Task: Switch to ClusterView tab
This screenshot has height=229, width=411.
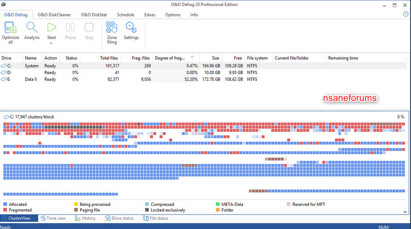Action: (x=19, y=218)
